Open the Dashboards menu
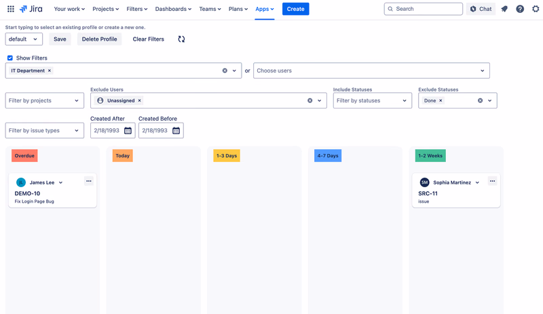 click(173, 9)
